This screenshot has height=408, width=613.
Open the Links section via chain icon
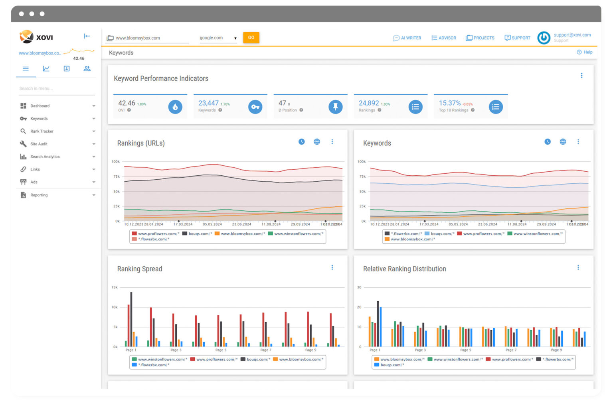[24, 169]
